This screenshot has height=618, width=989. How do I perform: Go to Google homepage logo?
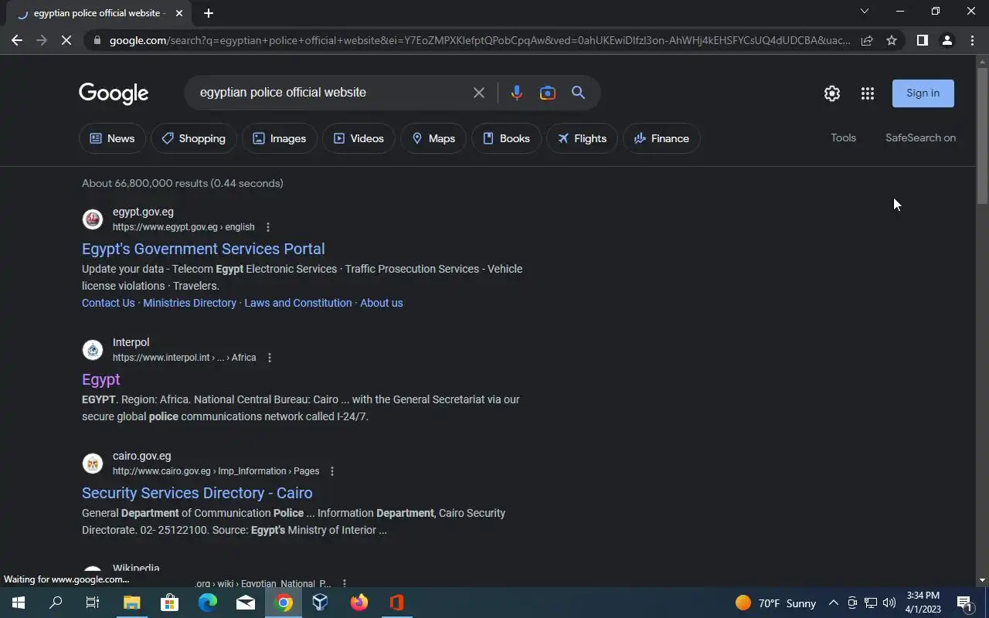[114, 93]
